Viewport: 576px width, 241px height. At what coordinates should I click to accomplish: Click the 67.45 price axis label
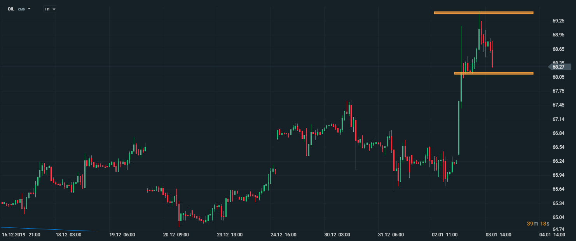pos(559,105)
